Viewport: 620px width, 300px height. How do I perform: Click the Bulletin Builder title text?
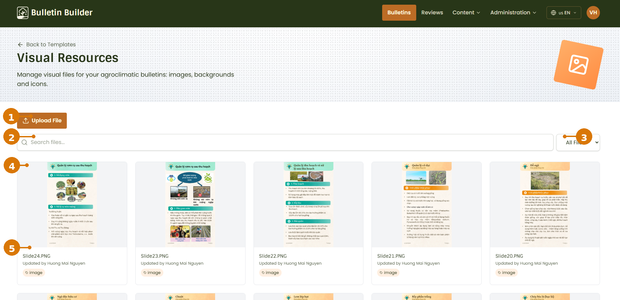62,13
